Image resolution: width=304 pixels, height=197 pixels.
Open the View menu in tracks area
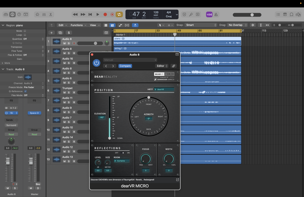[x=95, y=25]
